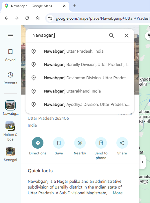Select suggestion Nawabganj Devipatan Division
The width and height of the screenshot is (150, 203).
pos(80,78)
